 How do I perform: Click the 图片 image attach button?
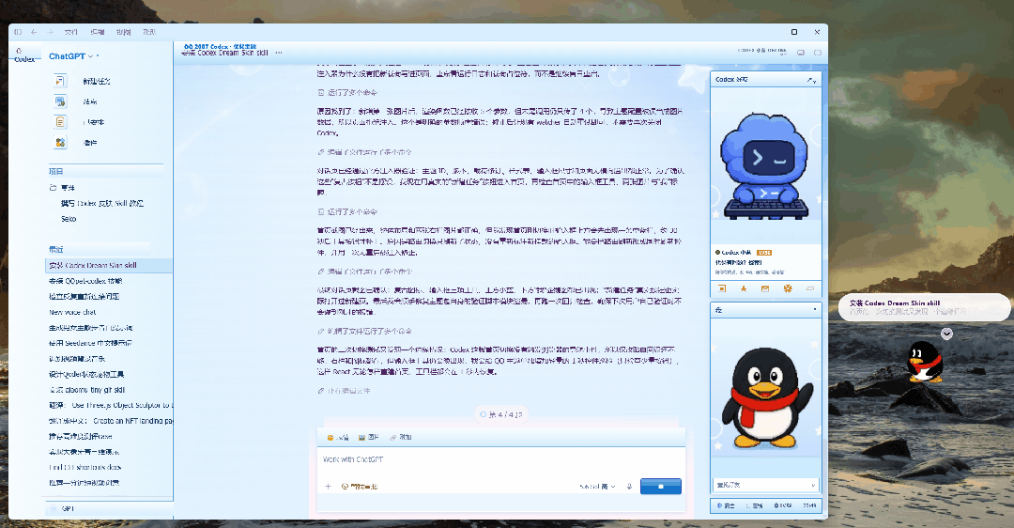click(369, 438)
